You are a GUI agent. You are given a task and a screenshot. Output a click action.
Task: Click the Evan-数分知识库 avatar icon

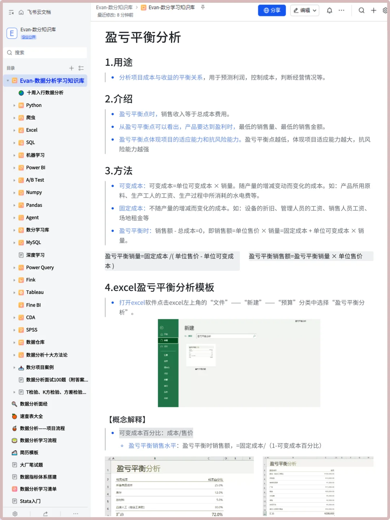pyautogui.click(x=12, y=34)
